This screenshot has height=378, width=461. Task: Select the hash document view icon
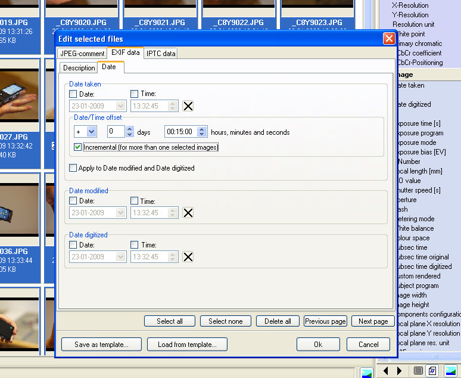point(432,371)
